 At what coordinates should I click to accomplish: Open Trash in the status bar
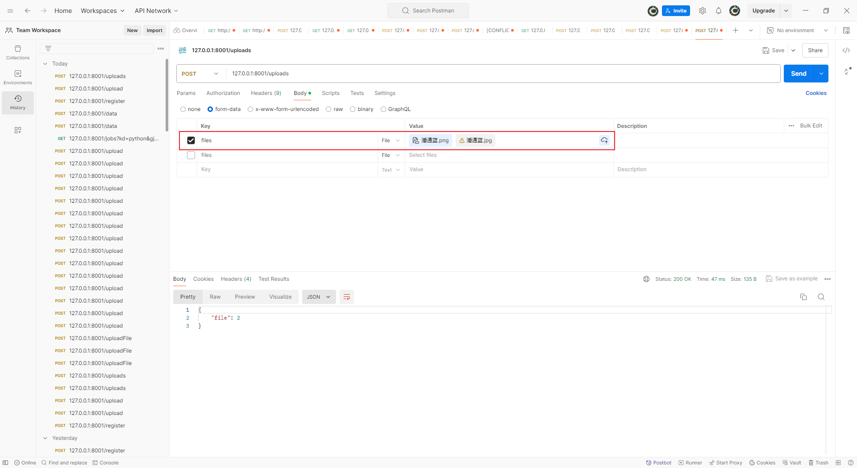tap(819, 463)
